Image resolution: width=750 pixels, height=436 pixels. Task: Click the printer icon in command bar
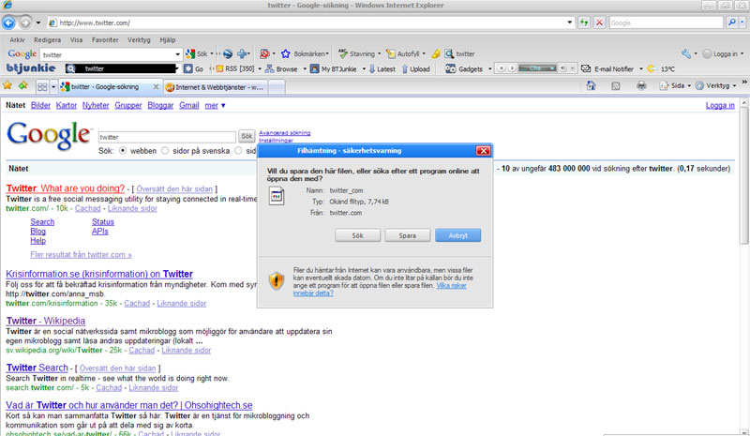[641, 85]
